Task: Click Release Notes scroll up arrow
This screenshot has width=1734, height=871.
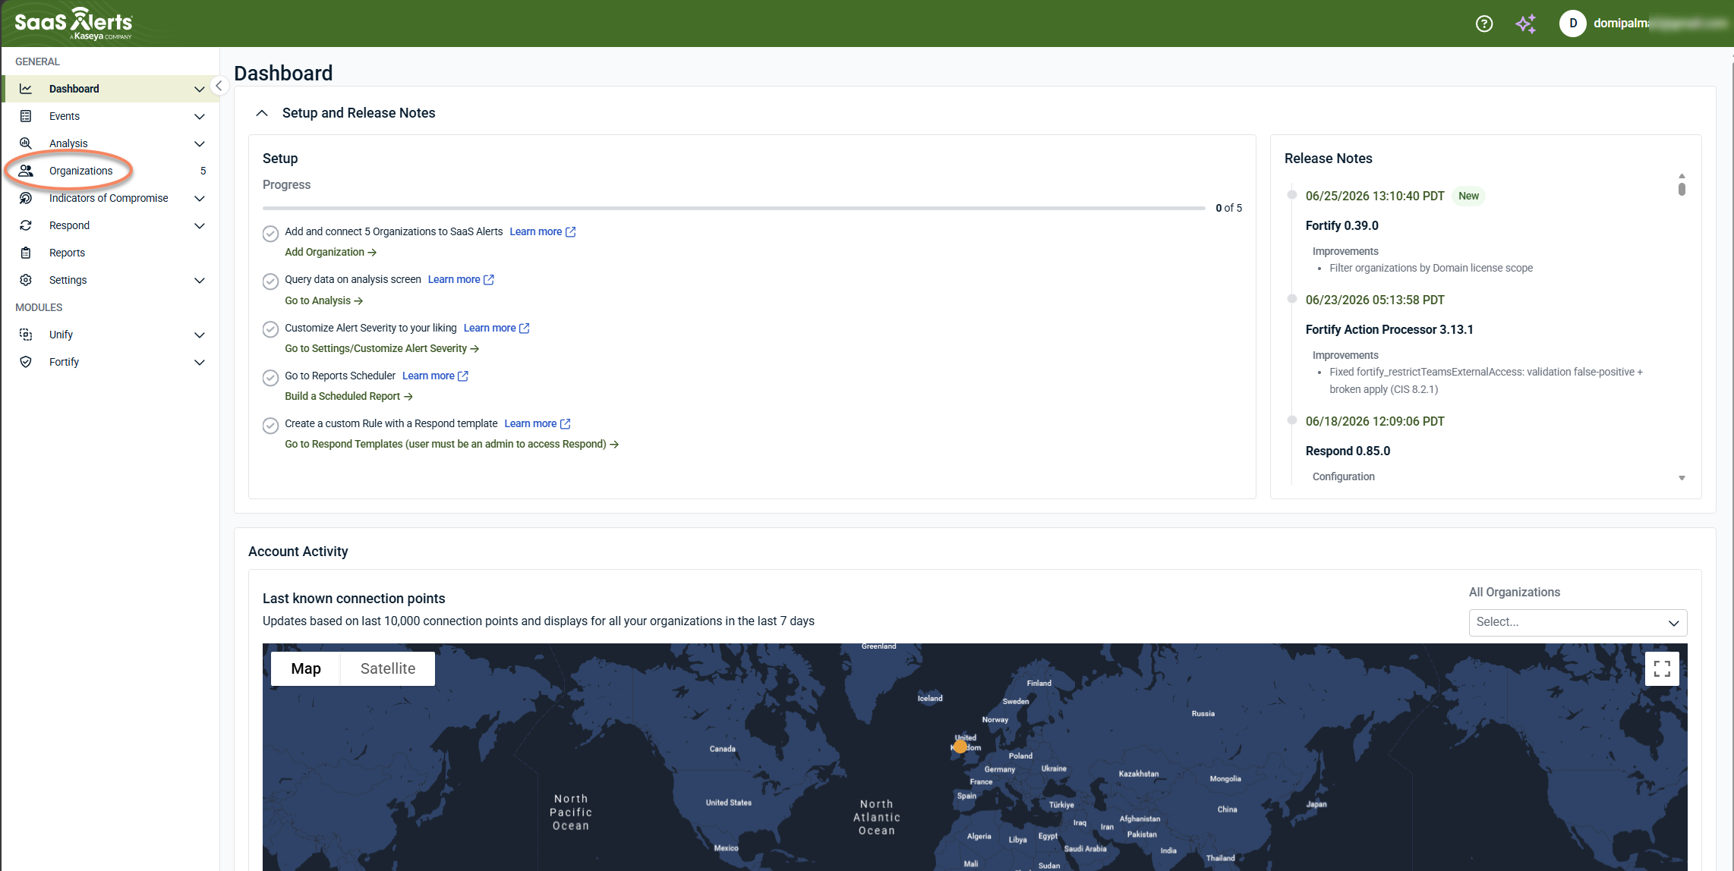Action: [1682, 175]
